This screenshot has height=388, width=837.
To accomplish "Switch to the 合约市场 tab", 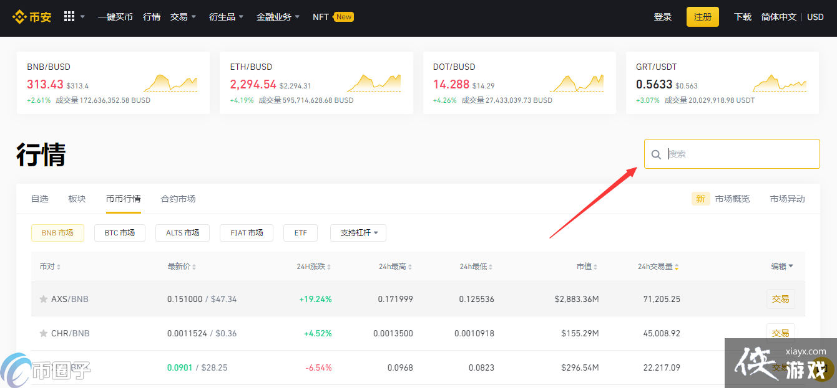I will [x=178, y=199].
